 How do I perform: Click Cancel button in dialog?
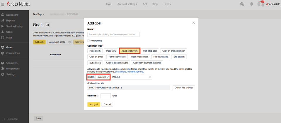[107, 104]
